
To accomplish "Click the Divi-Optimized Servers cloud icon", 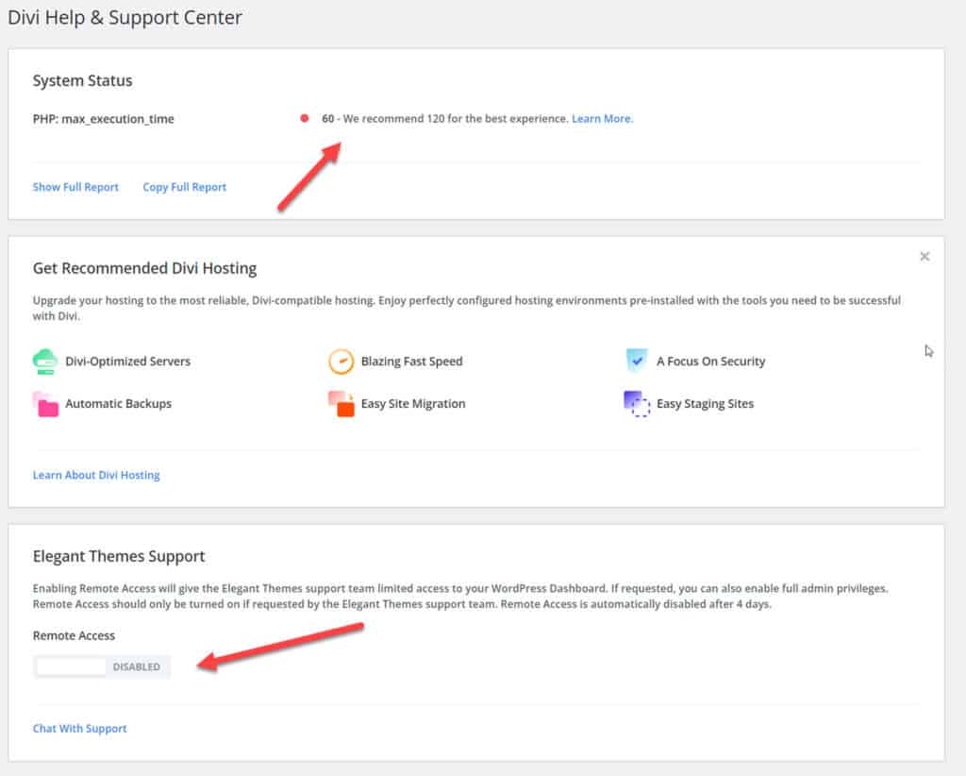I will (x=45, y=362).
